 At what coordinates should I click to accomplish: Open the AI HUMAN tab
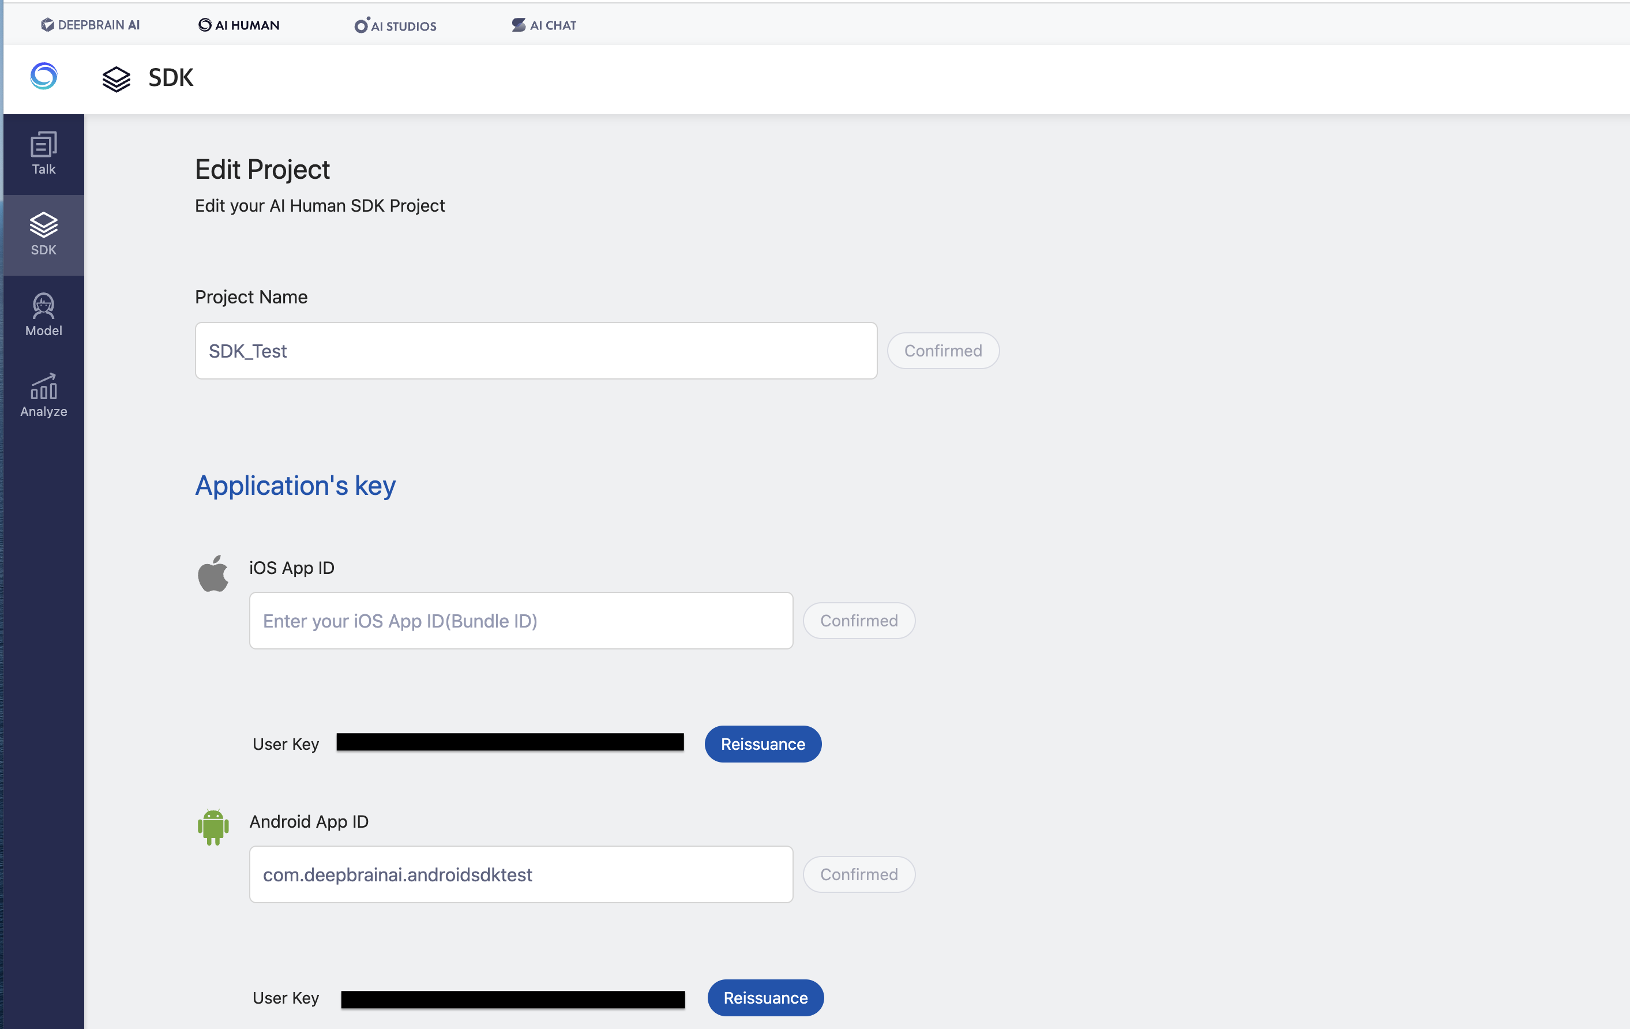(x=239, y=25)
